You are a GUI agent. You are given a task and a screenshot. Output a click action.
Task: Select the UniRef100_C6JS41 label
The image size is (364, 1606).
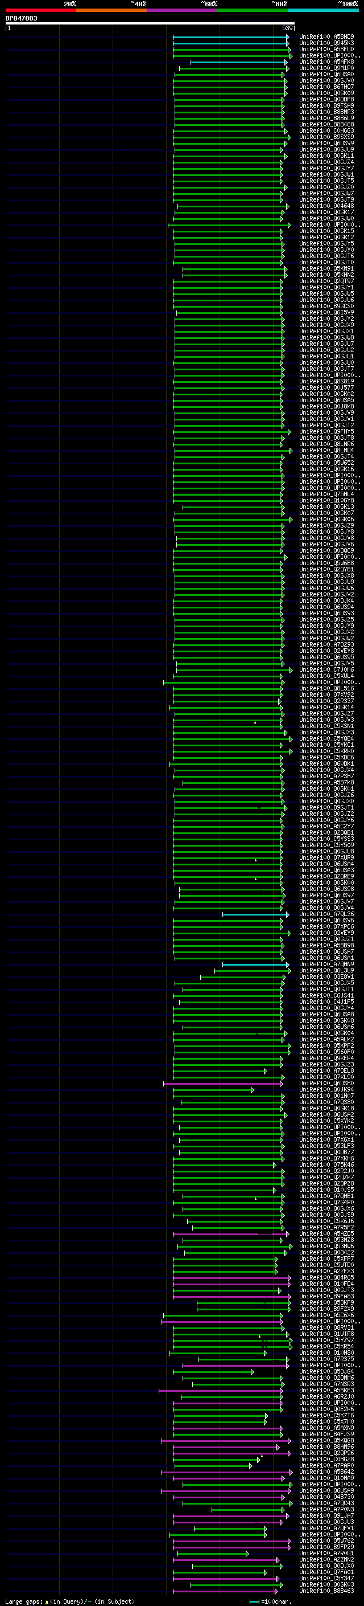tap(326, 996)
